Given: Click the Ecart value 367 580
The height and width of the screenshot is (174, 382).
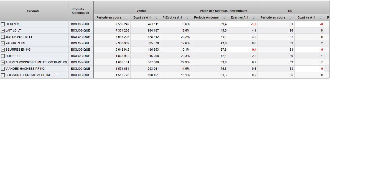Looking at the screenshot, I should [153, 63].
